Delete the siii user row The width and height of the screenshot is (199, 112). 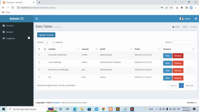(178, 78)
